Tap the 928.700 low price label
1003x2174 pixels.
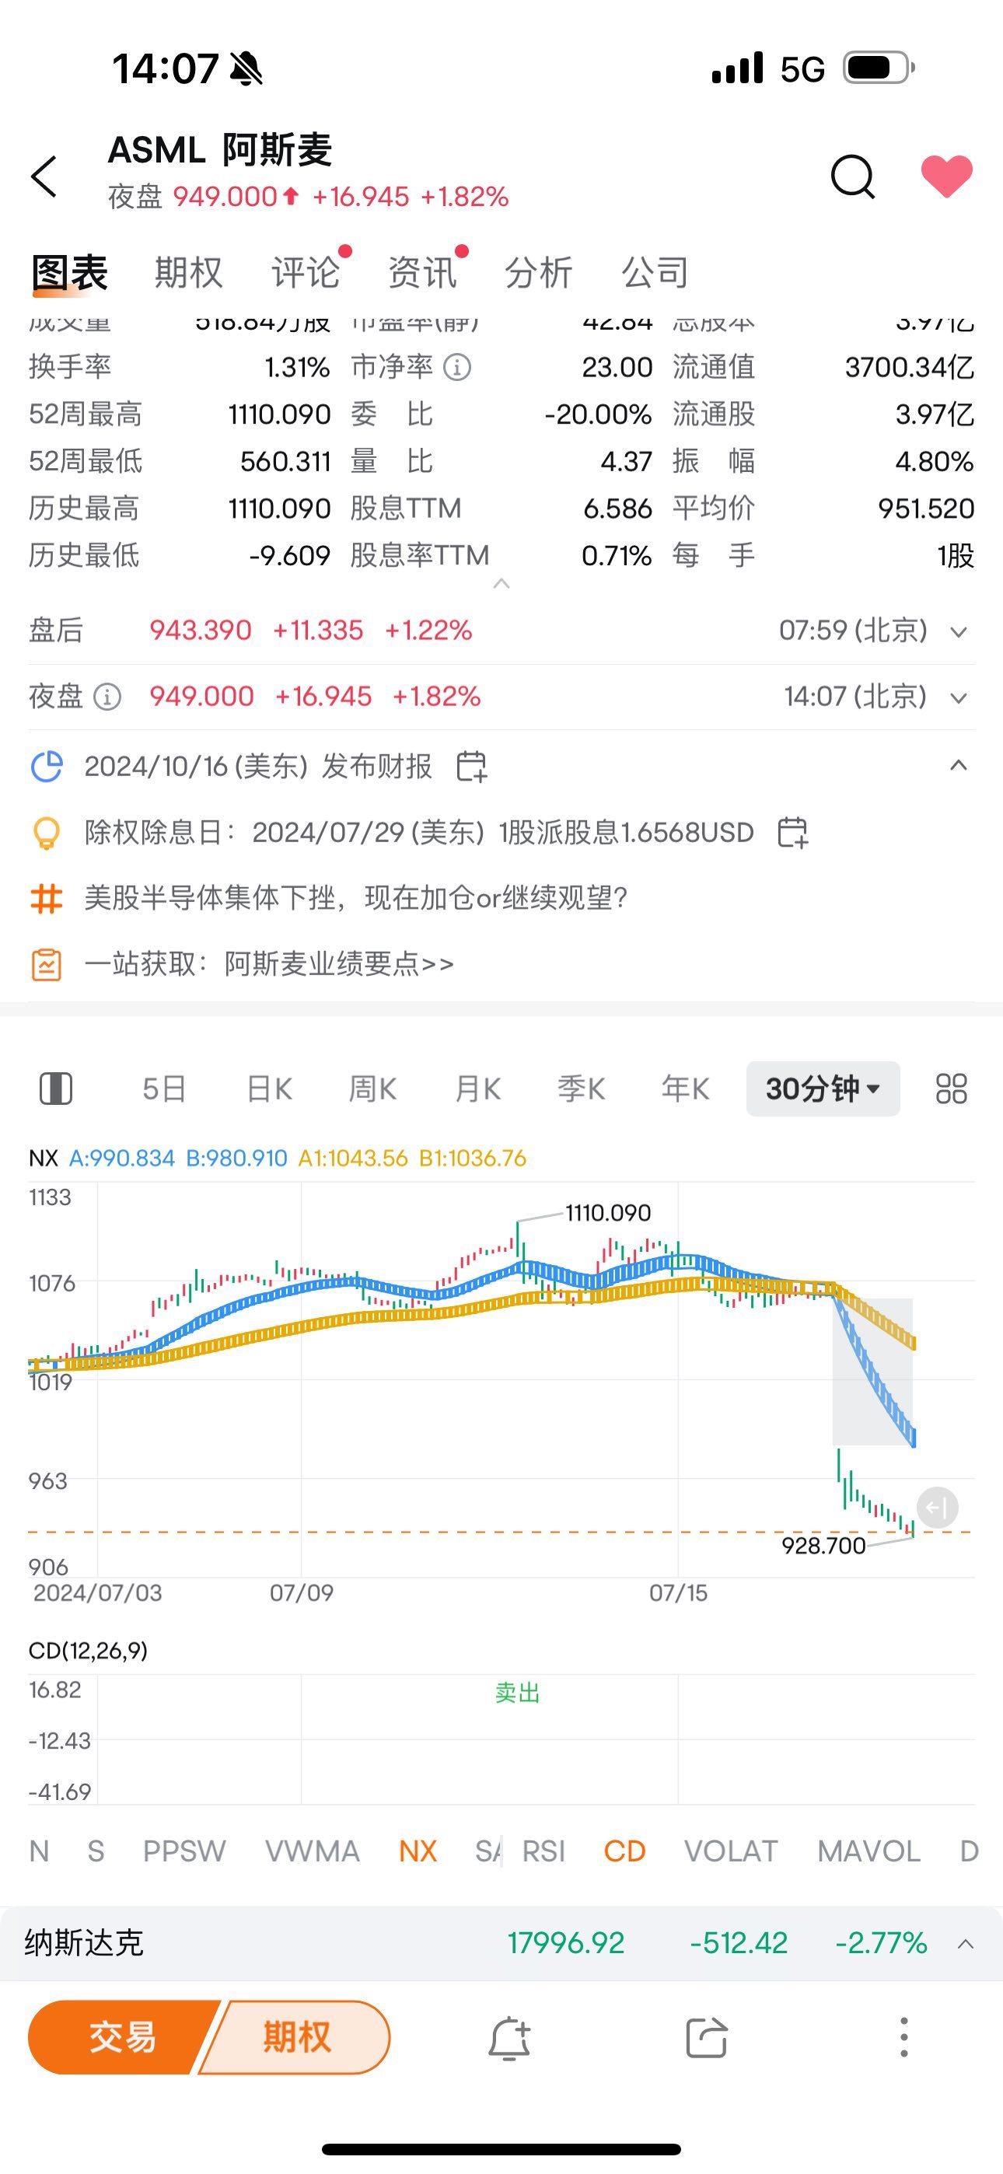pos(823,1545)
